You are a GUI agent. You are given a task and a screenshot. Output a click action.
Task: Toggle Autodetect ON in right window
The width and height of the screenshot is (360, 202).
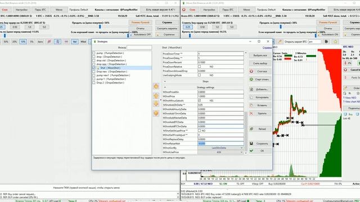(328, 35)
